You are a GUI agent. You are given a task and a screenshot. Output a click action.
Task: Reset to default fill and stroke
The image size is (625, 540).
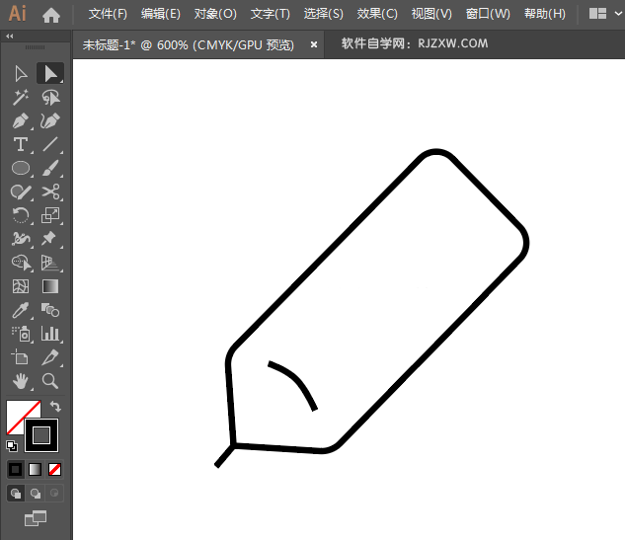[12, 446]
